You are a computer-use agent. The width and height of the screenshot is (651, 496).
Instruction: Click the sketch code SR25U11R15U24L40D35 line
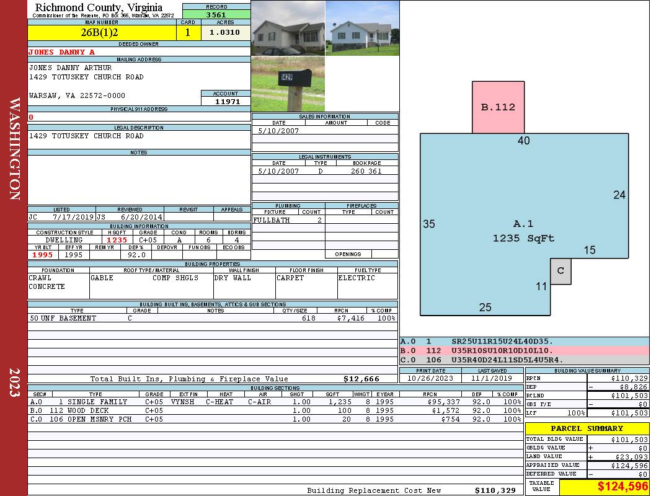(524, 342)
